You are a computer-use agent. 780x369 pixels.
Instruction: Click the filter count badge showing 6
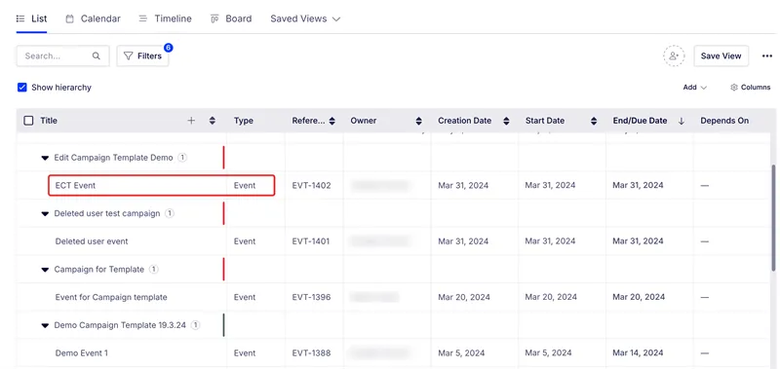click(x=168, y=48)
